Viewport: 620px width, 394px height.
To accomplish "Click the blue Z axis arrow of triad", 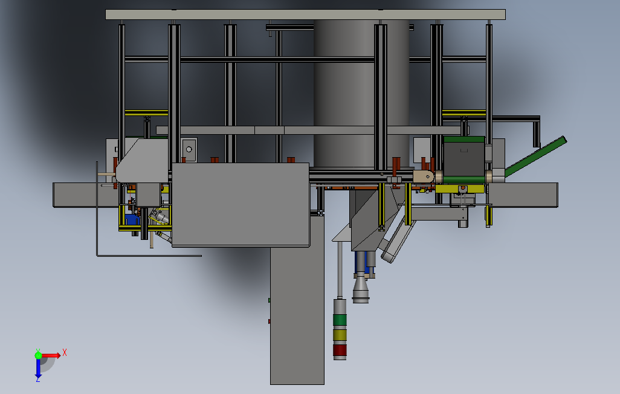I will pyautogui.click(x=38, y=369).
